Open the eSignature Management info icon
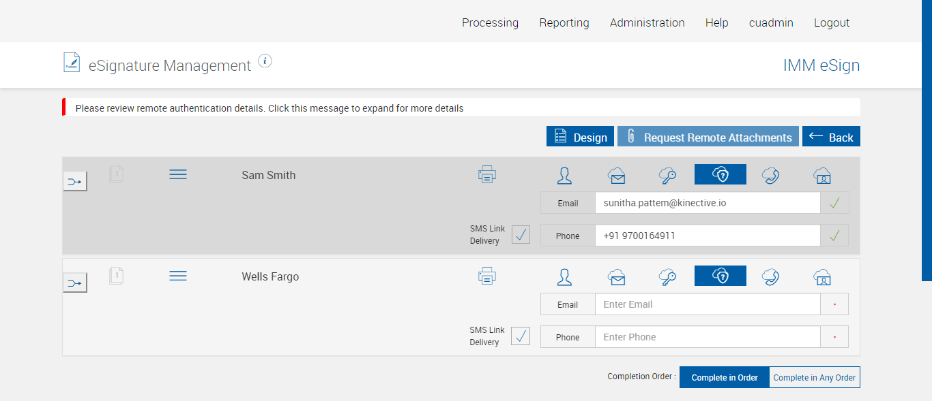The width and height of the screenshot is (932, 401). 265,61
